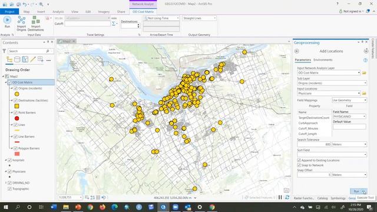
Task: Open more Contents list options
Action: 48,60
